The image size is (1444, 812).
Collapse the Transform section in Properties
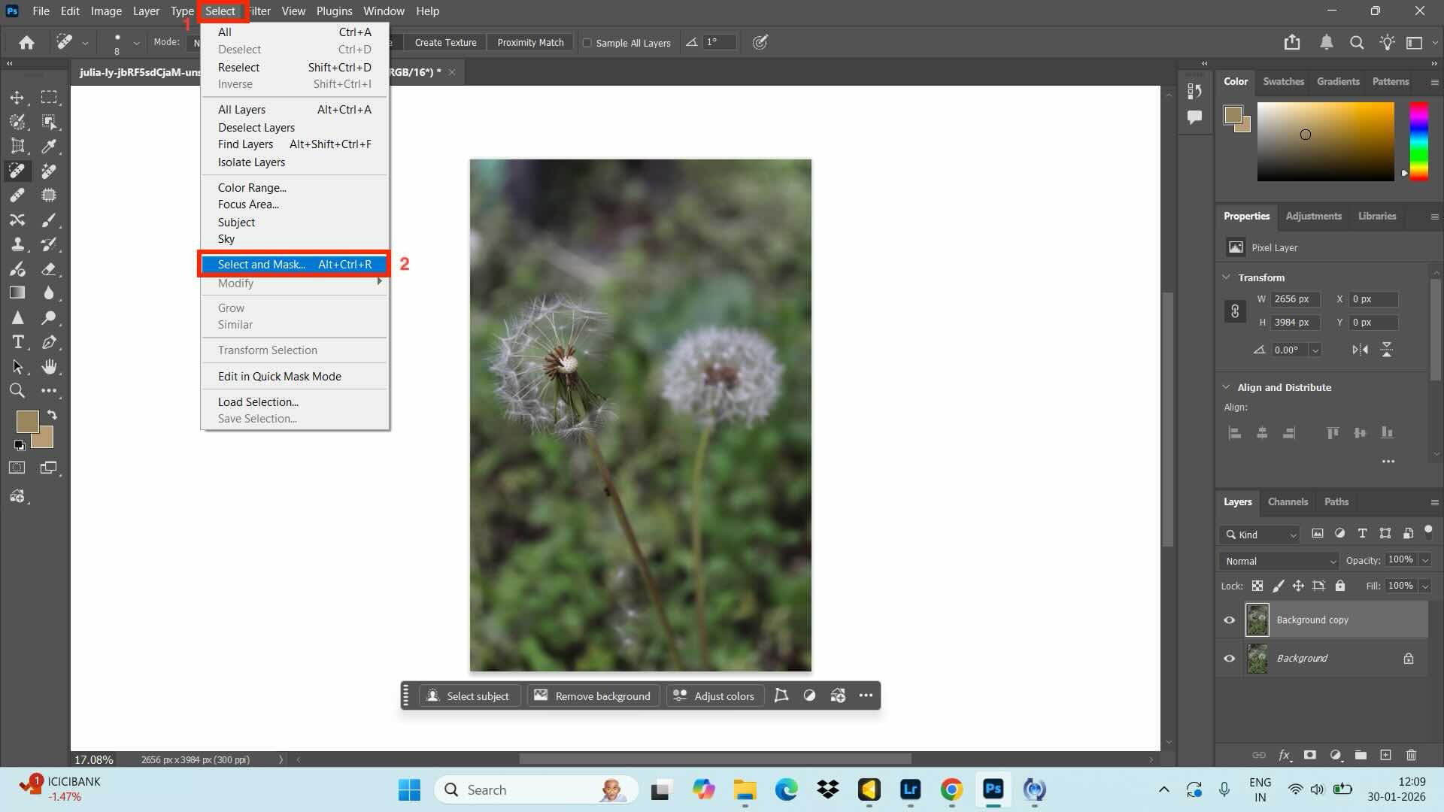click(x=1227, y=277)
